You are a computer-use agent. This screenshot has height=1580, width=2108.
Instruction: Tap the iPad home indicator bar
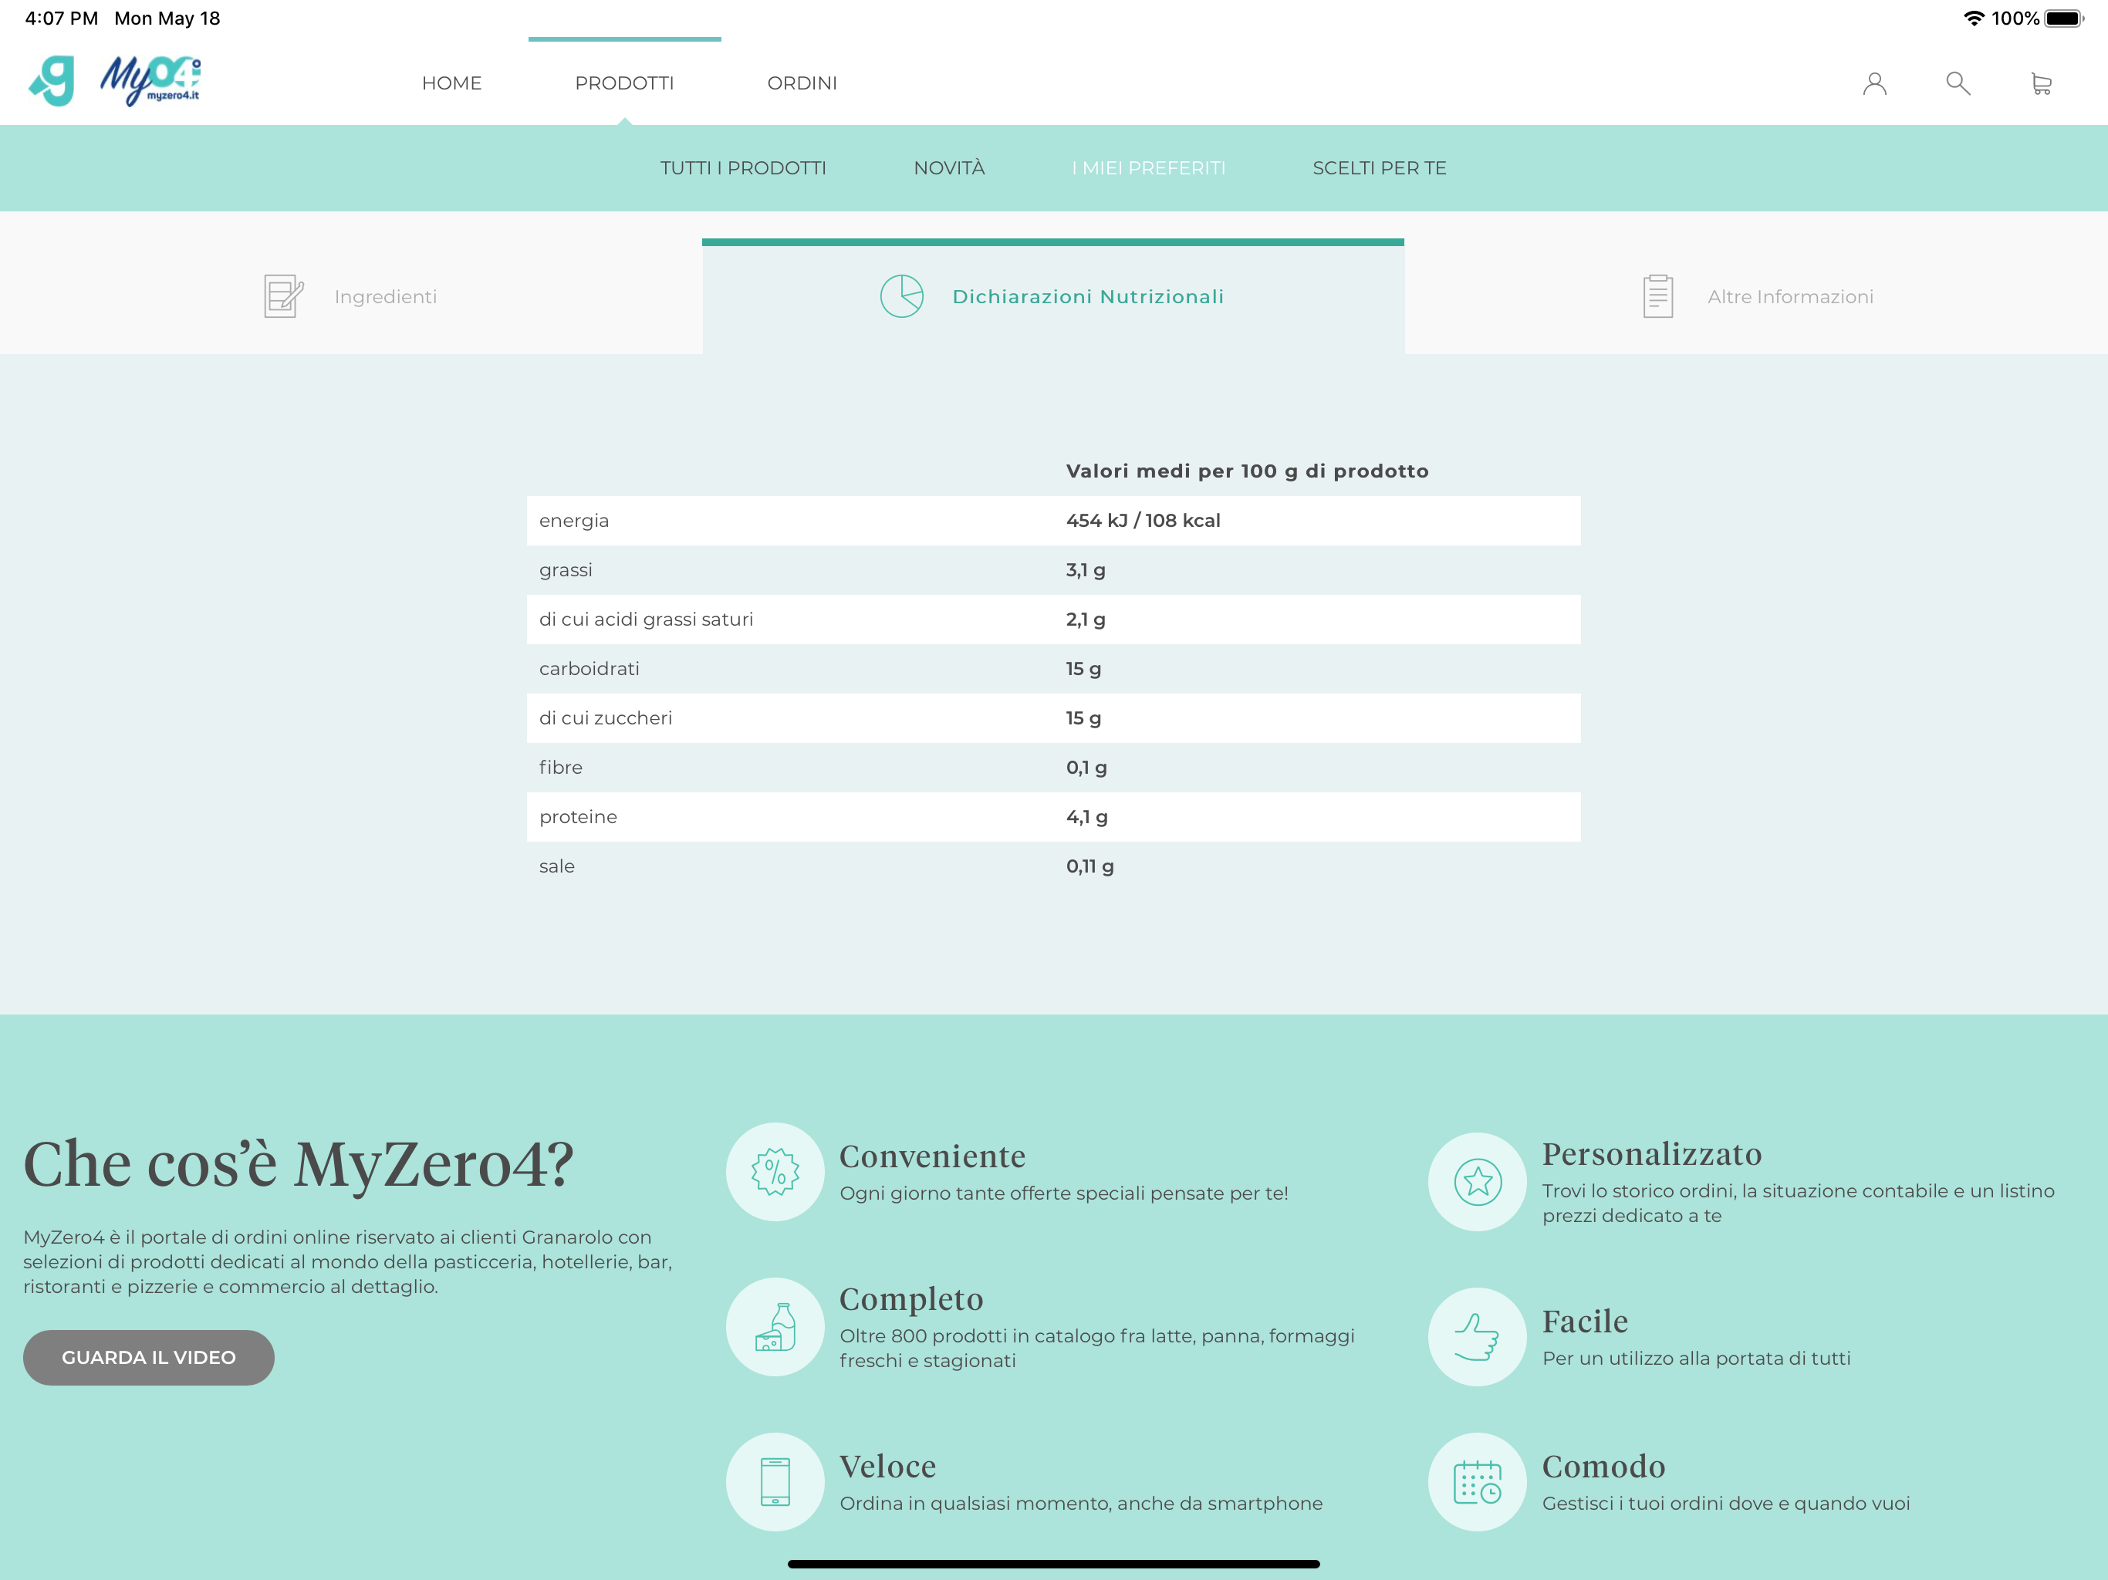tap(1053, 1563)
